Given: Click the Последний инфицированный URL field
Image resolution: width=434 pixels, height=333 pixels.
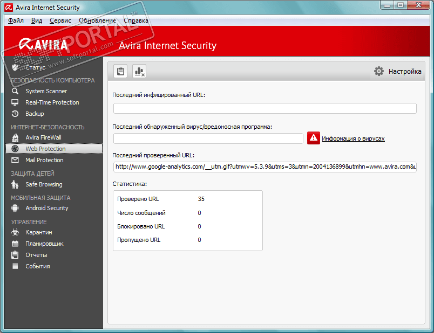Looking at the screenshot, I should (265, 108).
